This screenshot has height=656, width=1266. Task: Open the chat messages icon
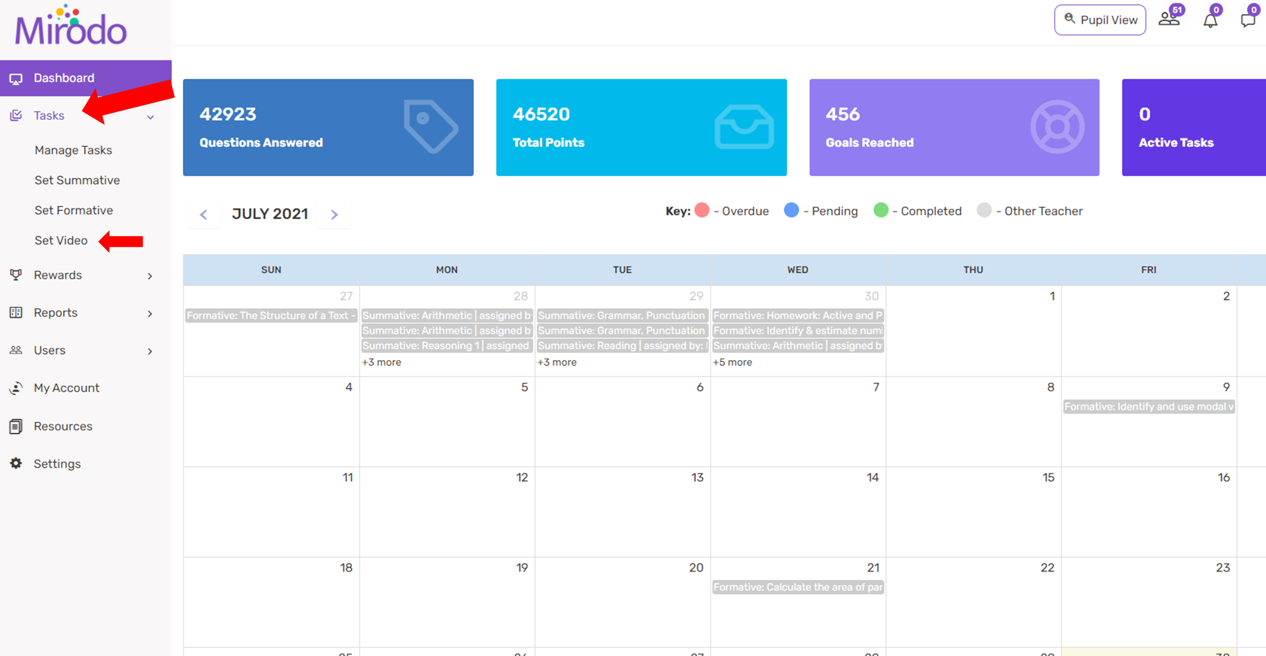pos(1249,20)
